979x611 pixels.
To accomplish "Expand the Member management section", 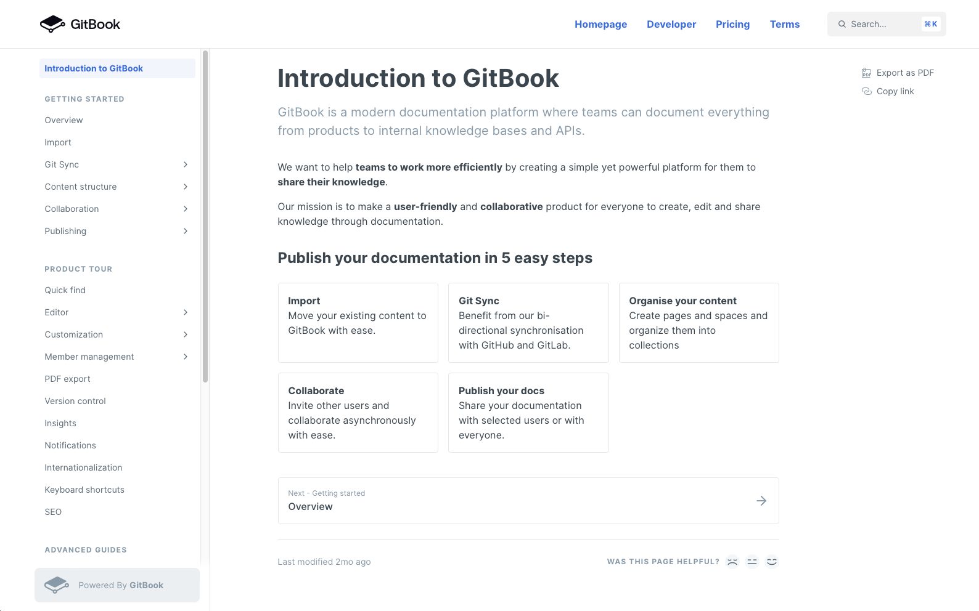I will click(186, 357).
